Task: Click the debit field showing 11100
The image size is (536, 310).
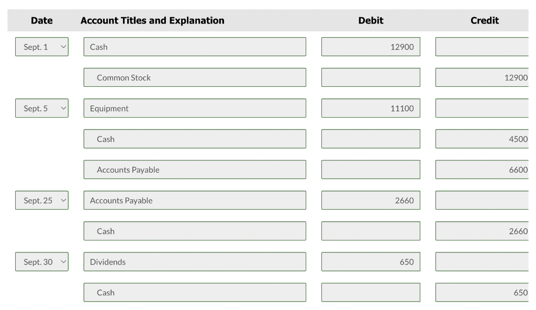Action: [x=371, y=108]
